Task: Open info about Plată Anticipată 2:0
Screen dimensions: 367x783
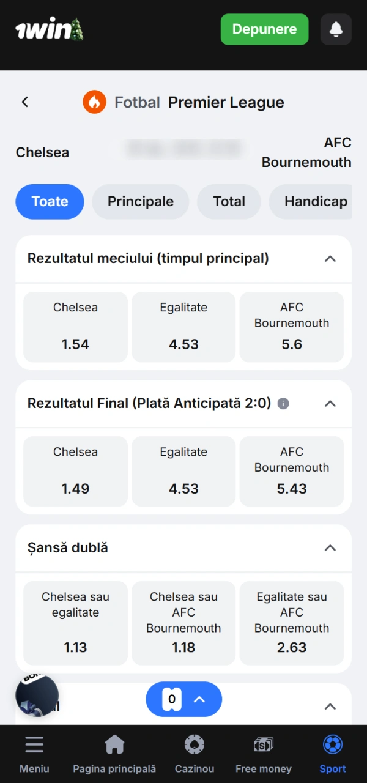Action: pyautogui.click(x=283, y=404)
